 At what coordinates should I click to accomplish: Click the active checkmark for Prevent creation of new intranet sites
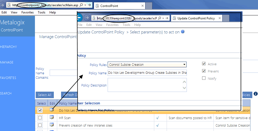click(x=158, y=125)
